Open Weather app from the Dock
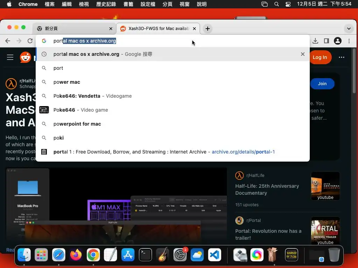Image resolution: width=358 pixels, height=268 pixels. [x=197, y=255]
